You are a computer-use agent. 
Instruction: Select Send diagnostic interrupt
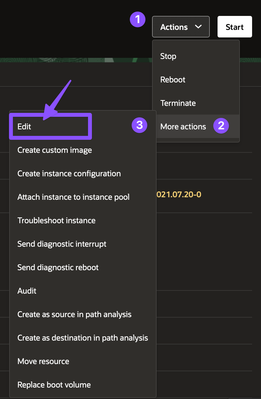coord(83,244)
